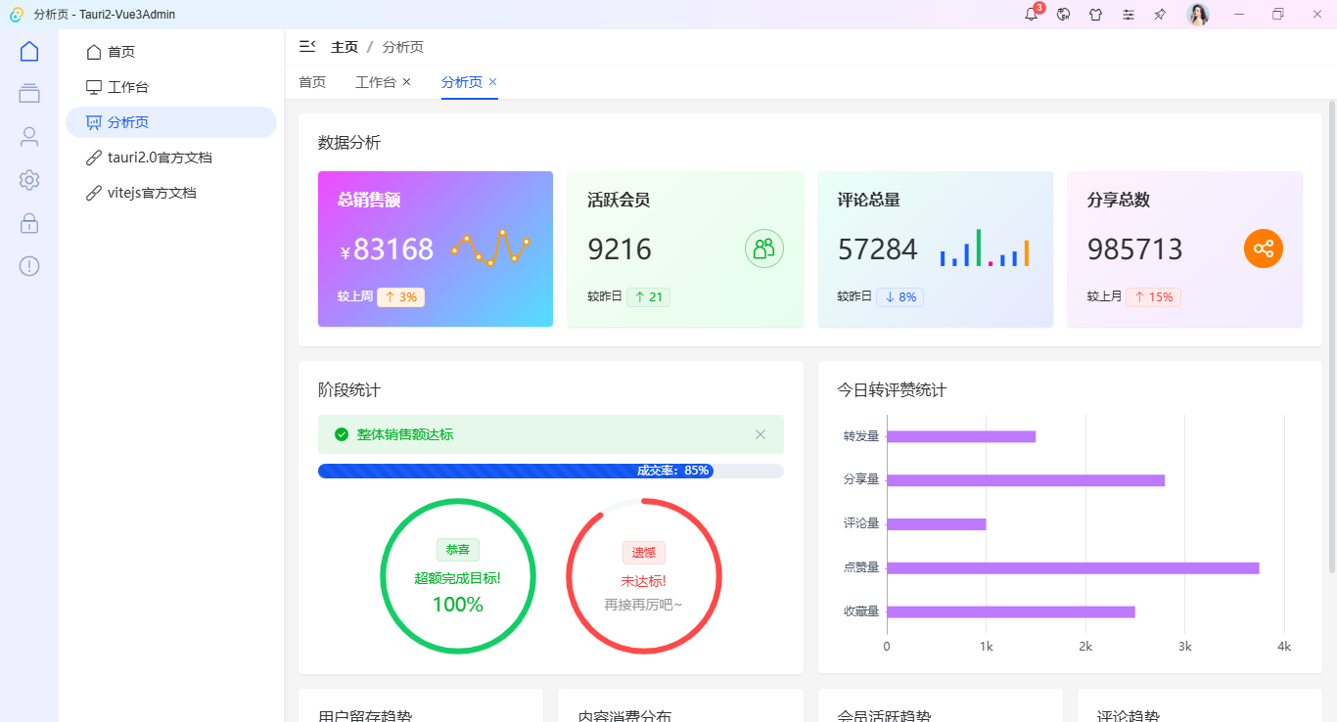The width and height of the screenshot is (1337, 722).
Task: Click the settings gear in left sidebar
Action: 28,180
